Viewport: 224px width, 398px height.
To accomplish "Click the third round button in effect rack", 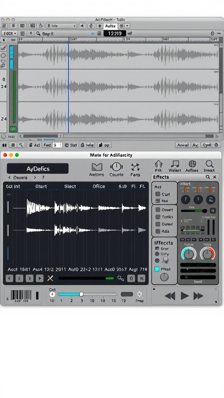I will 210,199.
